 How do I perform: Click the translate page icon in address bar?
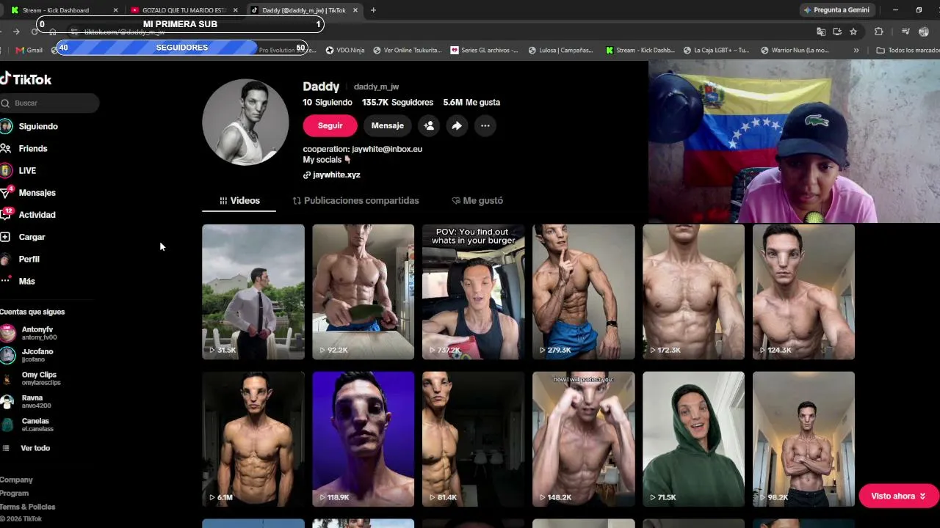[x=821, y=32]
